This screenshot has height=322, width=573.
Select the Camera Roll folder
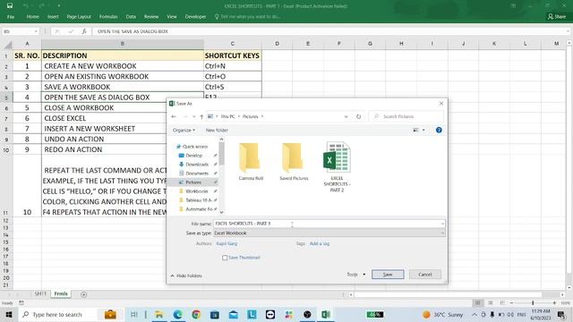(x=251, y=162)
